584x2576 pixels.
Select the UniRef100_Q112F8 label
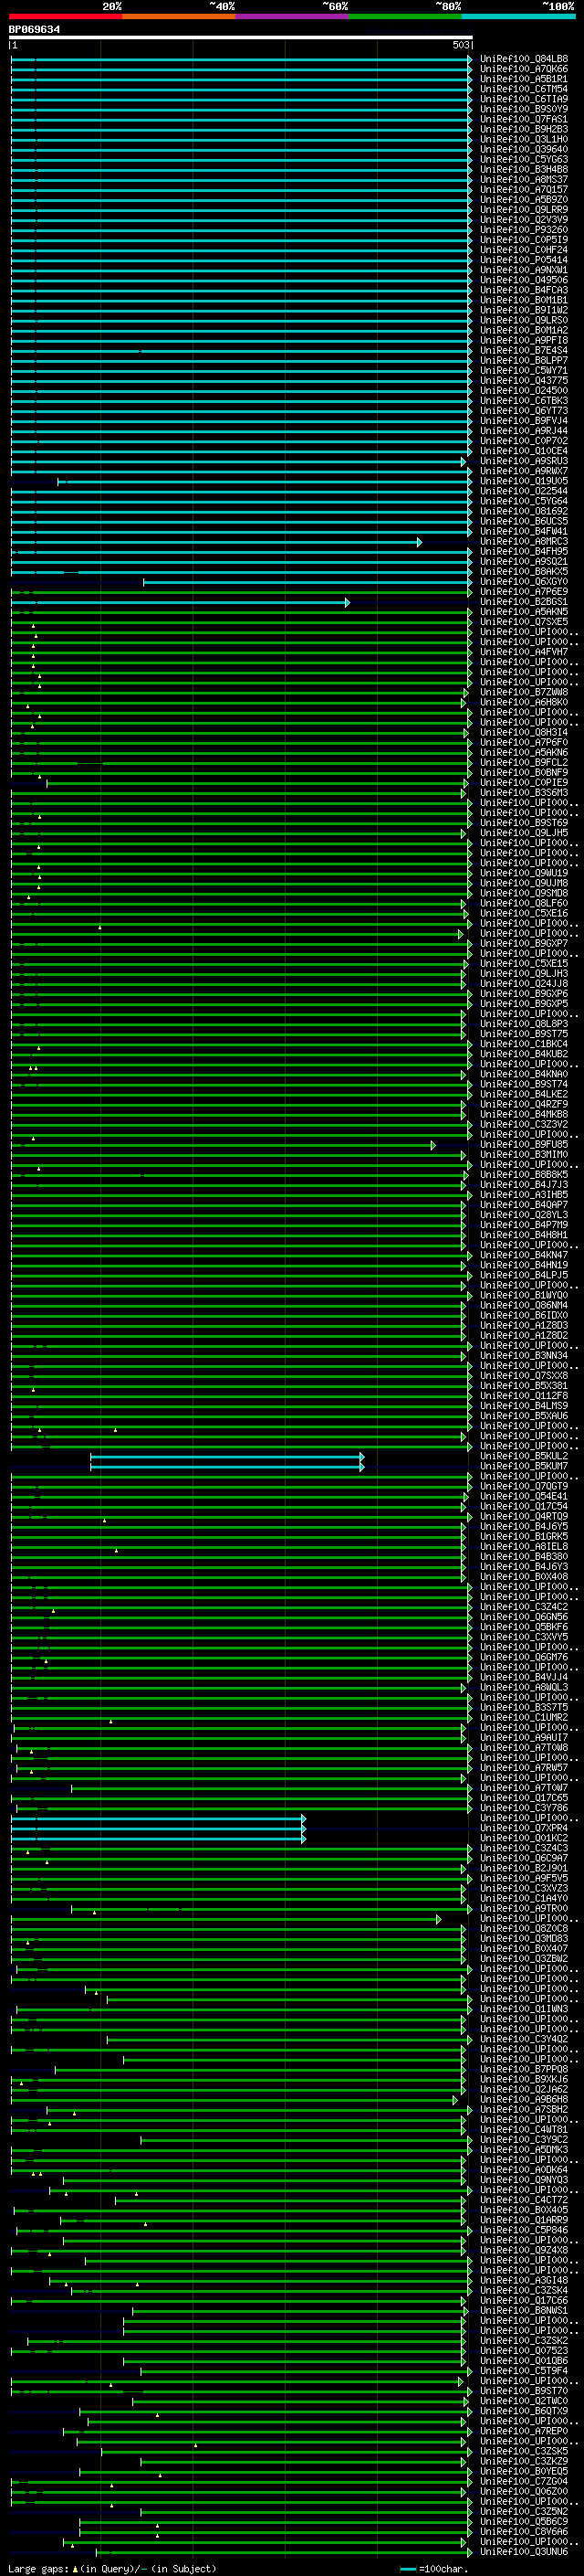point(524,1396)
